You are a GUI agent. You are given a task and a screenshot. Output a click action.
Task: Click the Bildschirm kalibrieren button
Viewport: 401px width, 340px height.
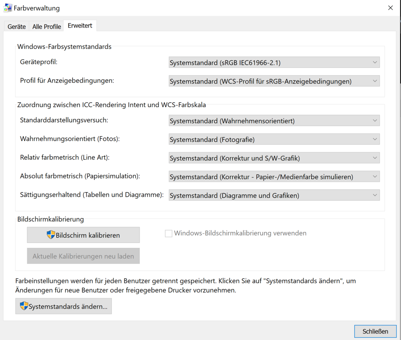[83, 235]
